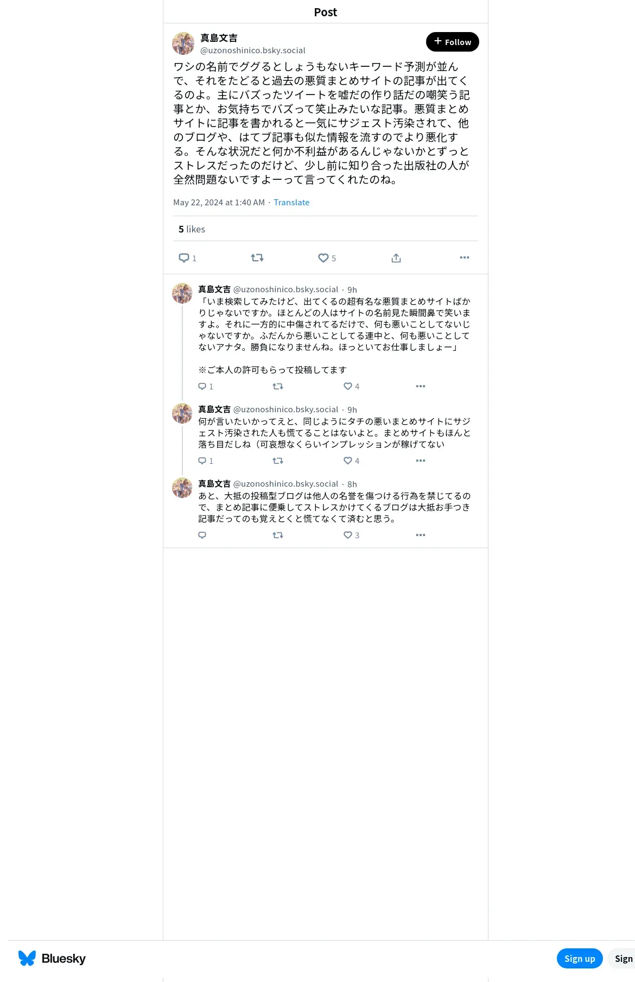The width and height of the screenshot is (635, 982).
Task: Open the main post author's avatar
Action: click(x=183, y=43)
